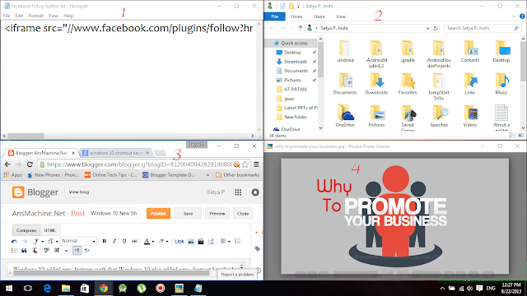
Task: Click Redo arrow in Blogger editor
Action: (24, 241)
